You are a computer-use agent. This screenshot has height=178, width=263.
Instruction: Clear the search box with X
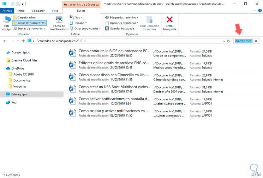(256, 41)
